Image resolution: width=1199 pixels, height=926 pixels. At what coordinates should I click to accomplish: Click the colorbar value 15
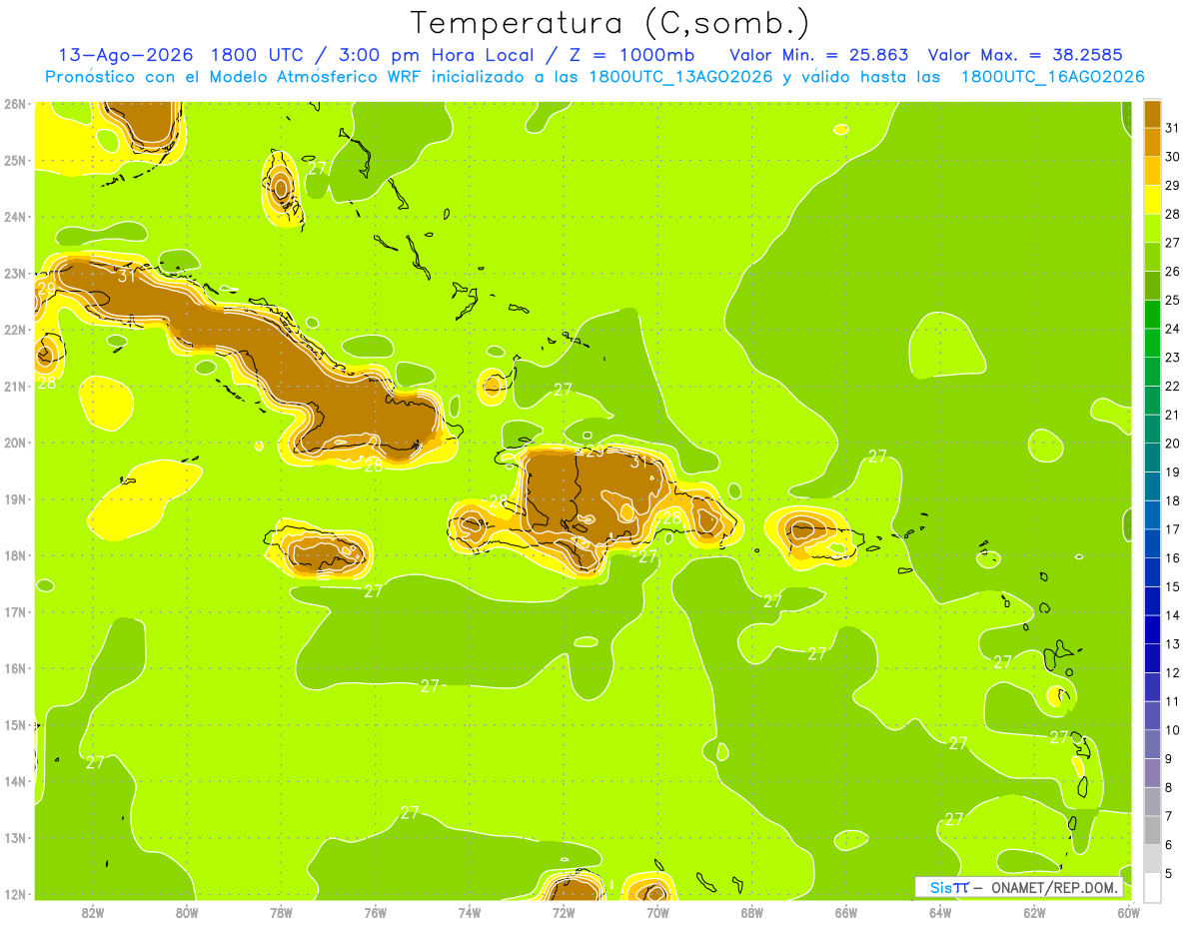coord(1173,586)
